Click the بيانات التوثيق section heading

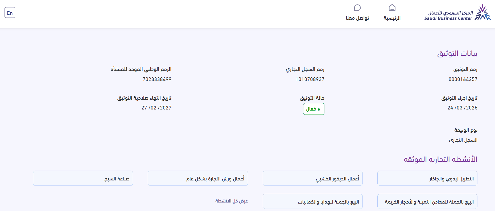tap(457, 53)
